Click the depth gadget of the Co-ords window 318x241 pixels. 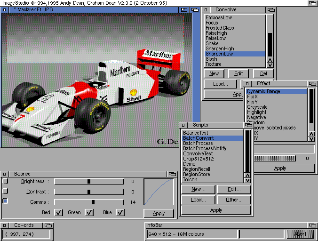point(48,225)
